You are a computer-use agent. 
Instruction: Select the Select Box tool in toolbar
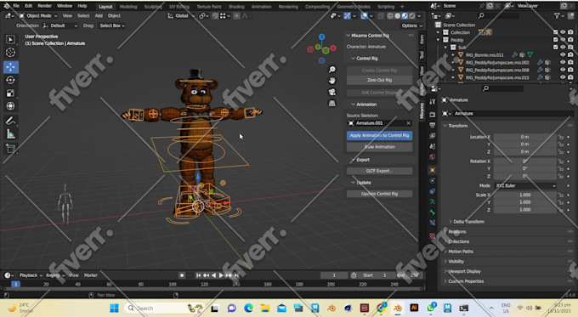point(10,39)
